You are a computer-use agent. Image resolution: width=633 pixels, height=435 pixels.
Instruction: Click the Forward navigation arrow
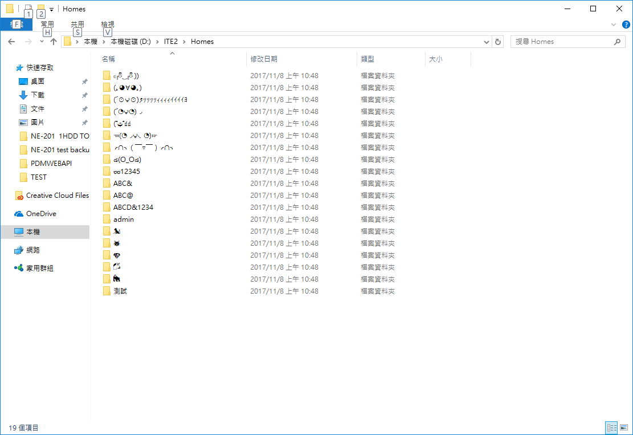click(28, 42)
